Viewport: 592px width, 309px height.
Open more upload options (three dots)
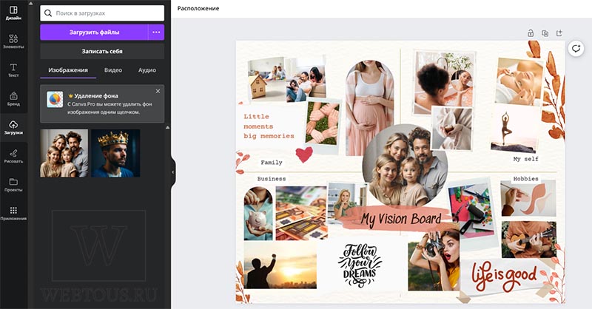156,33
